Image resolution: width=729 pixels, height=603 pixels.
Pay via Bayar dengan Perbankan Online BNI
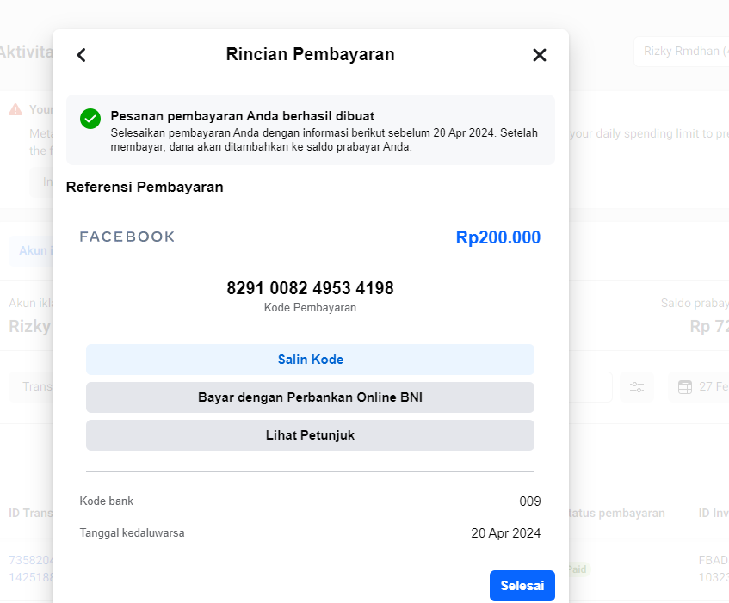(x=310, y=397)
